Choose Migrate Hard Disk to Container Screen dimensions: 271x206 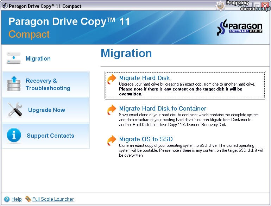(163, 109)
